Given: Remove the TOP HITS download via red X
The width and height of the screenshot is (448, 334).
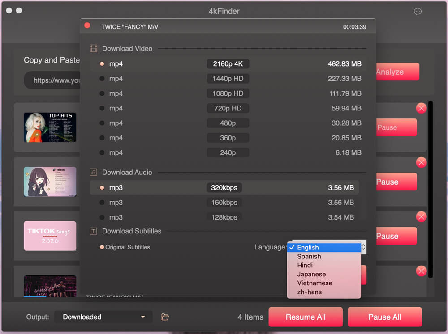Looking at the screenshot, I should click(421, 108).
